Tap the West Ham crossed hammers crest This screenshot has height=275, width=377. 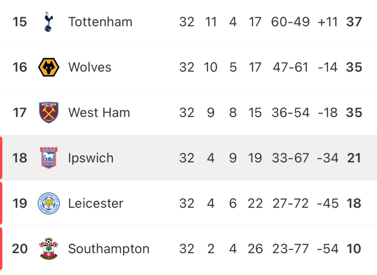[49, 113]
